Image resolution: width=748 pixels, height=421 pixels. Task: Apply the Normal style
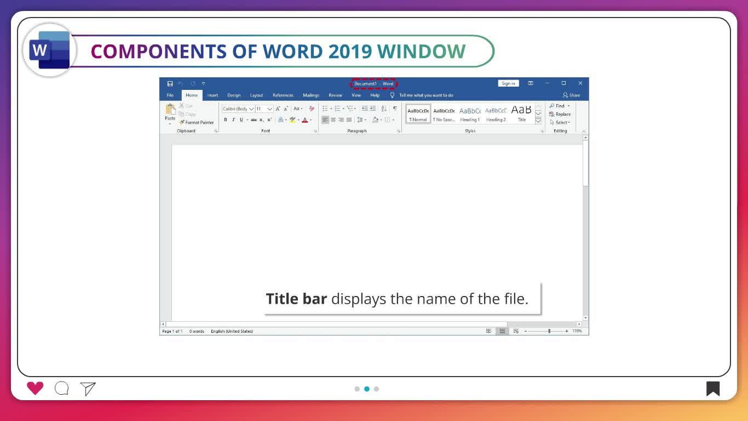[418, 113]
